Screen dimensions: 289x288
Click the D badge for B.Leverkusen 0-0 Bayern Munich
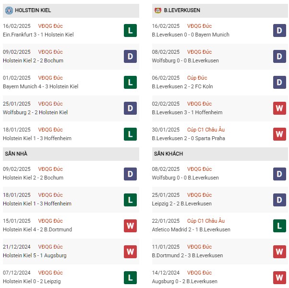[x=279, y=30]
